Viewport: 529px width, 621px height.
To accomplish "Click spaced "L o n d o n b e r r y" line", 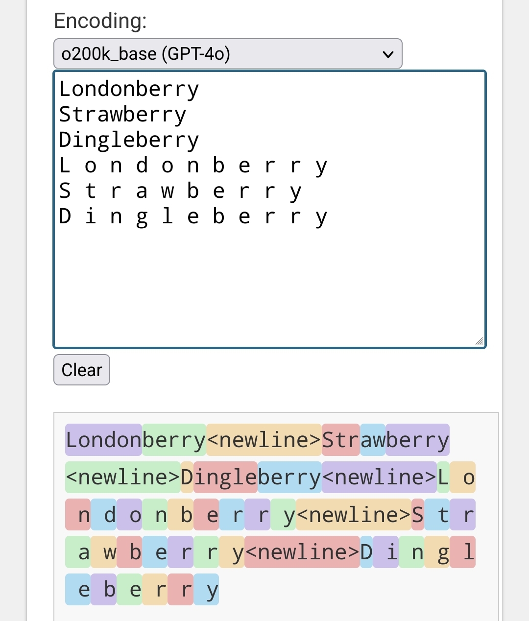I will tap(193, 166).
